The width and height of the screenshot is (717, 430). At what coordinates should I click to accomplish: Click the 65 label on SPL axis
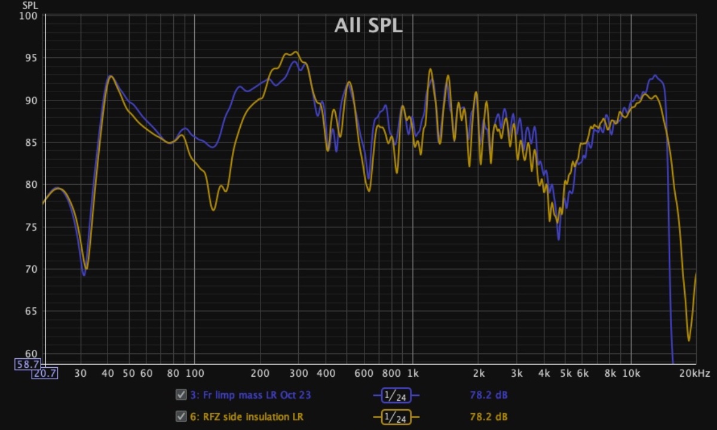[x=32, y=312]
